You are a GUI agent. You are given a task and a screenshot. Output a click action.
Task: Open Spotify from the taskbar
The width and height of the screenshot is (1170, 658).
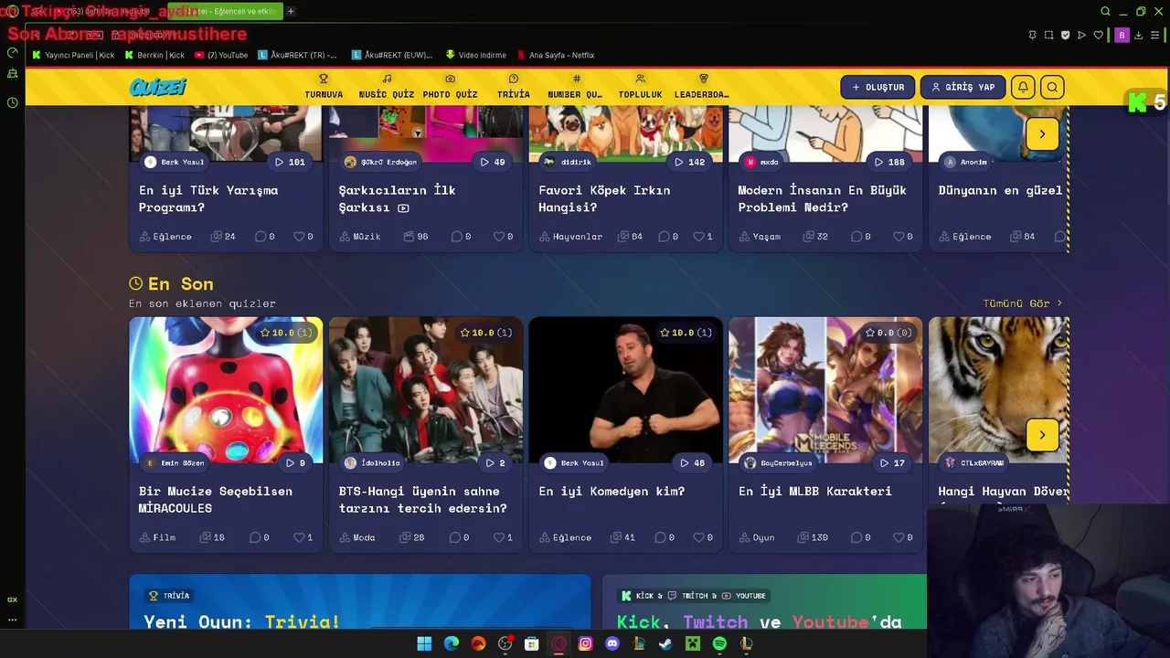[719, 643]
